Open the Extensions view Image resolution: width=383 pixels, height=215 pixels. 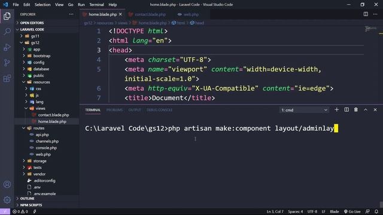[7, 78]
